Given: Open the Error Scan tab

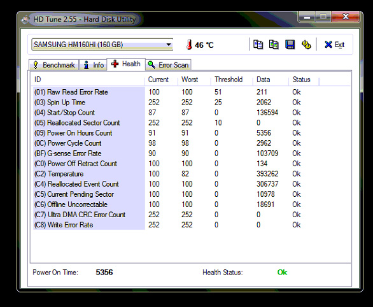Looking at the screenshot, I should pos(168,65).
